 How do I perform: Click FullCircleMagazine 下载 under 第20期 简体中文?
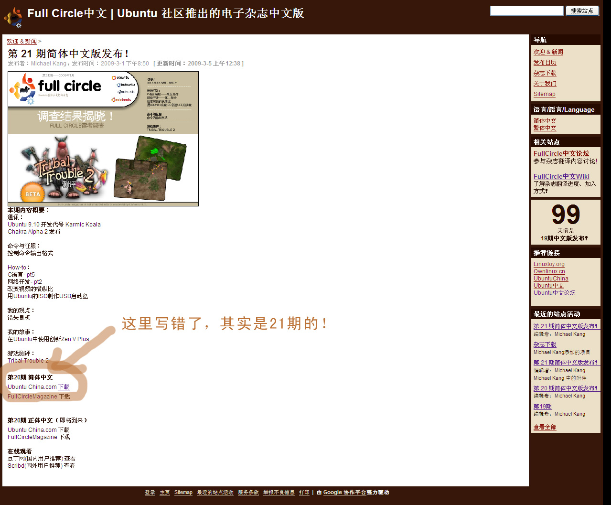[x=39, y=397]
